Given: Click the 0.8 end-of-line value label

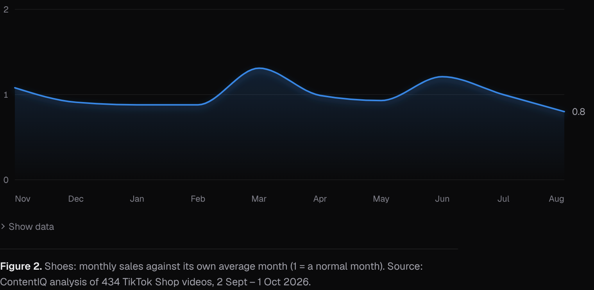Looking at the screenshot, I should [x=578, y=112].
